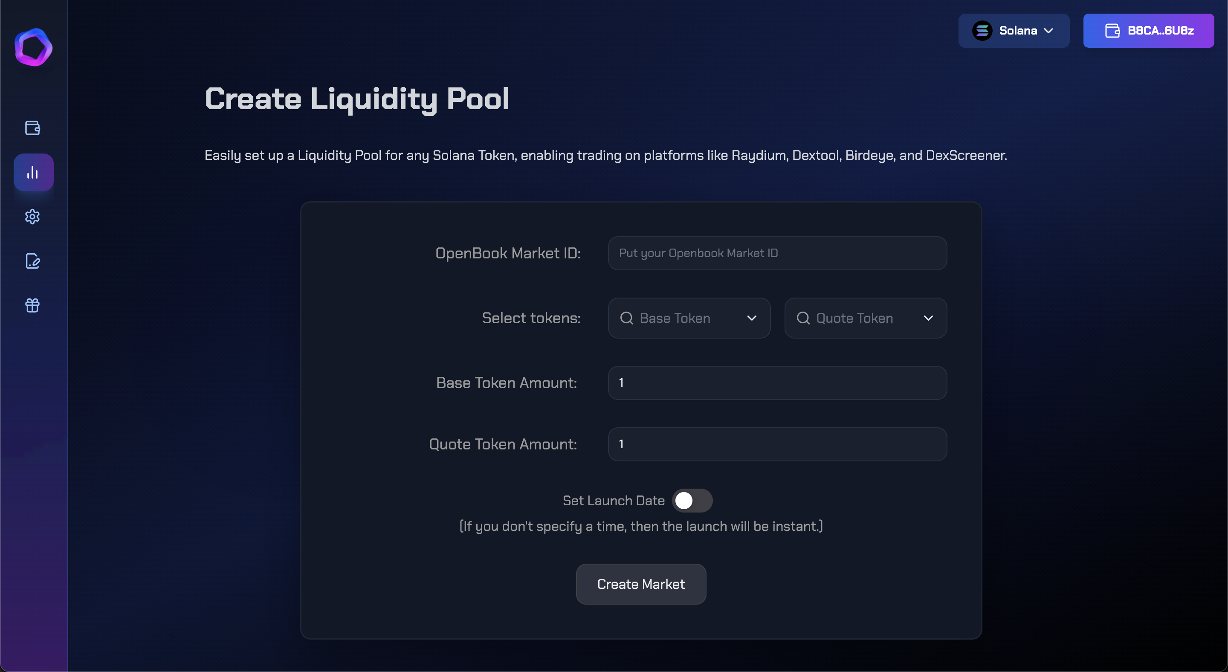Viewport: 1228px width, 672px height.
Task: Focus the OpenBook Market ID field
Action: [777, 253]
